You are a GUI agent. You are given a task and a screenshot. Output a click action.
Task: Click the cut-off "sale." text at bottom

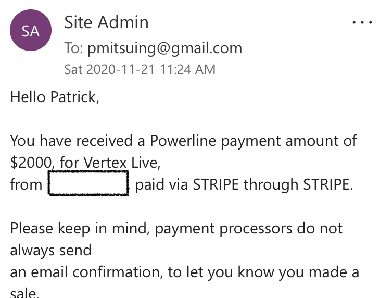click(x=24, y=293)
